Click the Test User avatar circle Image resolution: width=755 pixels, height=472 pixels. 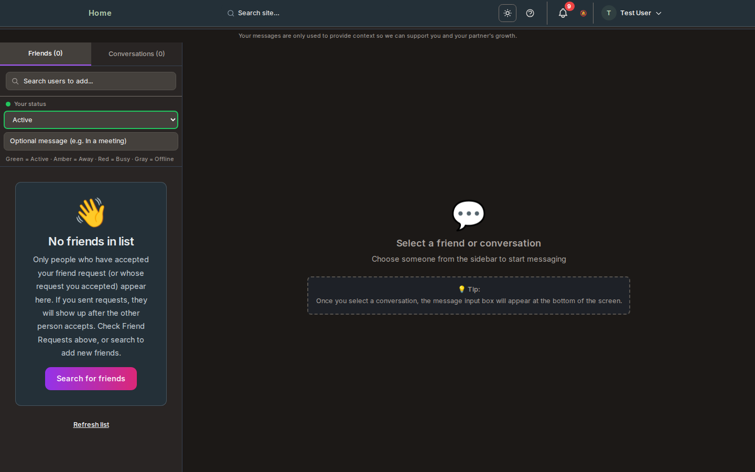click(x=608, y=13)
